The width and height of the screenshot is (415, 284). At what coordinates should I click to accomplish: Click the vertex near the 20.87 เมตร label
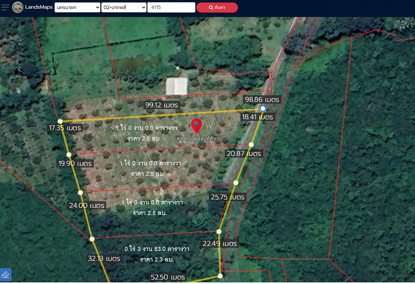click(x=251, y=145)
